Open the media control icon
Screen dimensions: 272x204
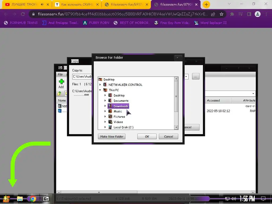[x=240, y=14]
